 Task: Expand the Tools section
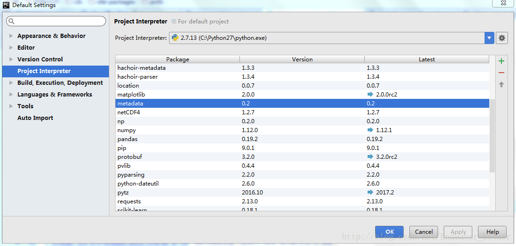tap(11, 106)
